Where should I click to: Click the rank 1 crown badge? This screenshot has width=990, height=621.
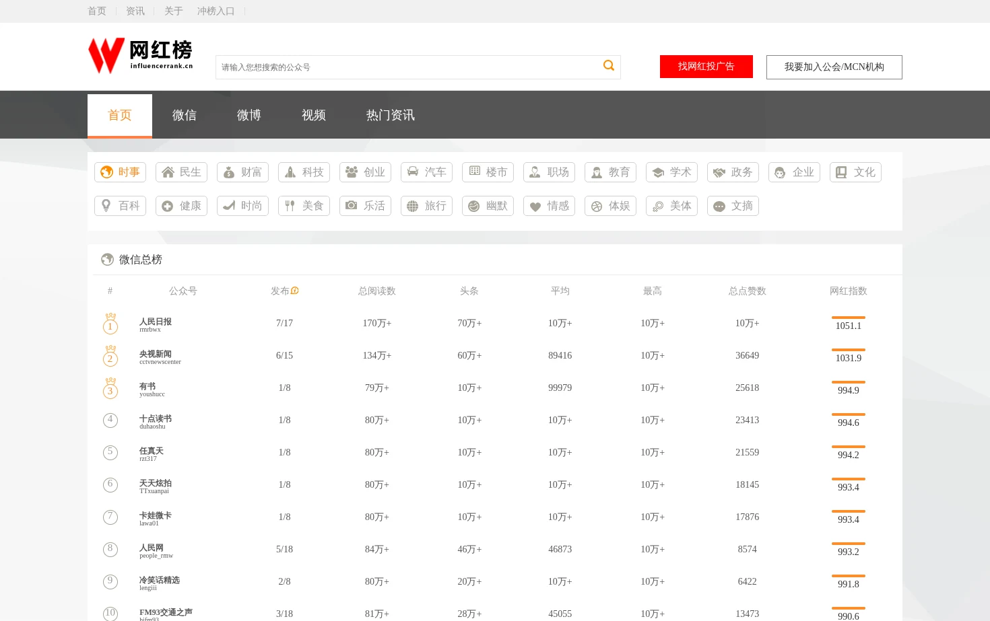pos(110,323)
